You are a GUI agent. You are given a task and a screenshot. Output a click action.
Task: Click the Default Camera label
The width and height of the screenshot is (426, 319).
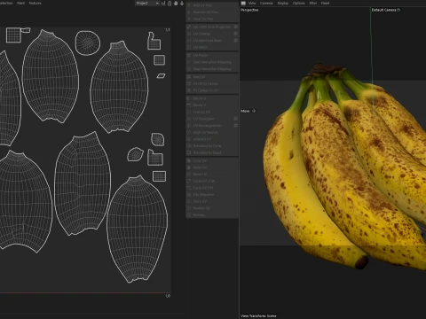[383, 10]
